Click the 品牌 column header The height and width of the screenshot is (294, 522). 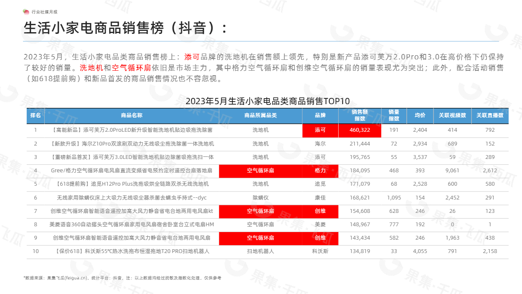(x=320, y=115)
